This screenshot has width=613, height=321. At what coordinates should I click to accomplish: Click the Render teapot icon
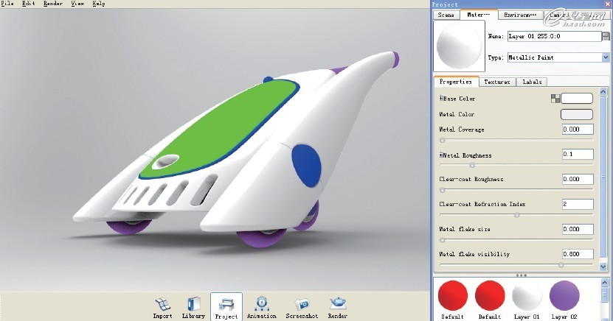coord(337,304)
